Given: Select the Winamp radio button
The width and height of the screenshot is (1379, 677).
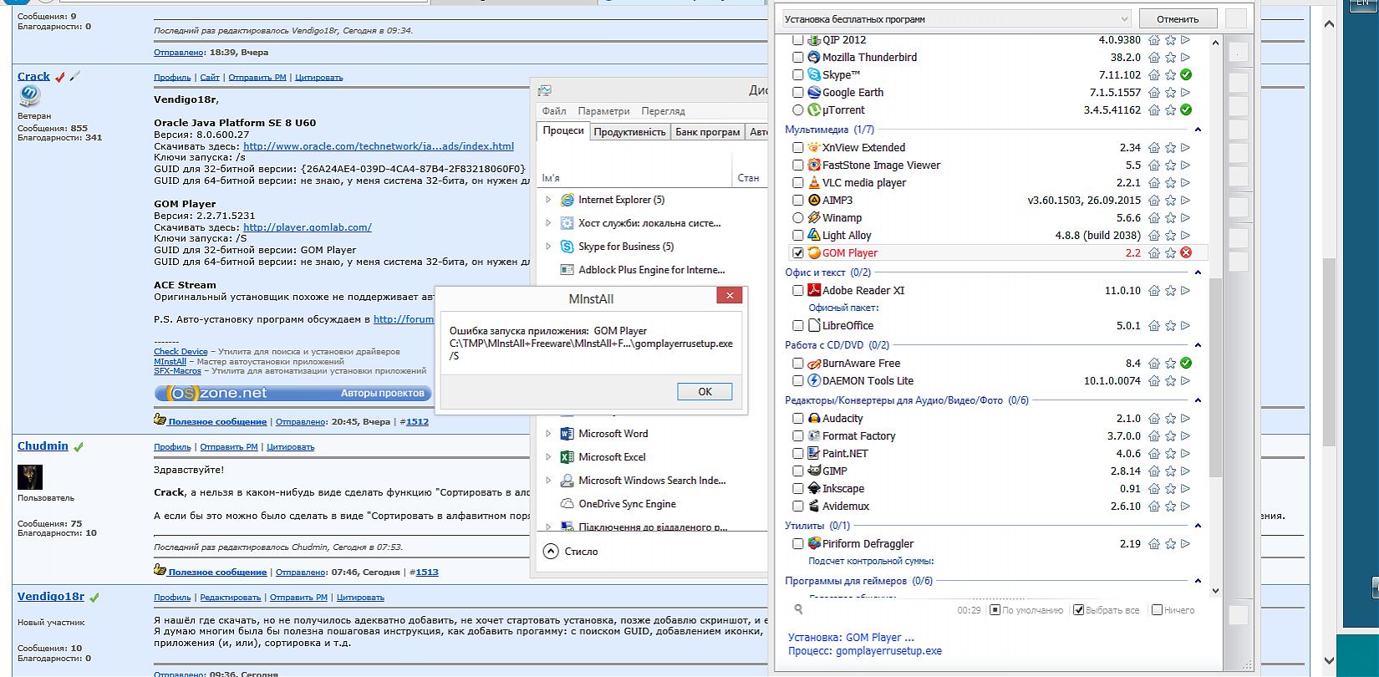Looking at the screenshot, I should [x=798, y=218].
